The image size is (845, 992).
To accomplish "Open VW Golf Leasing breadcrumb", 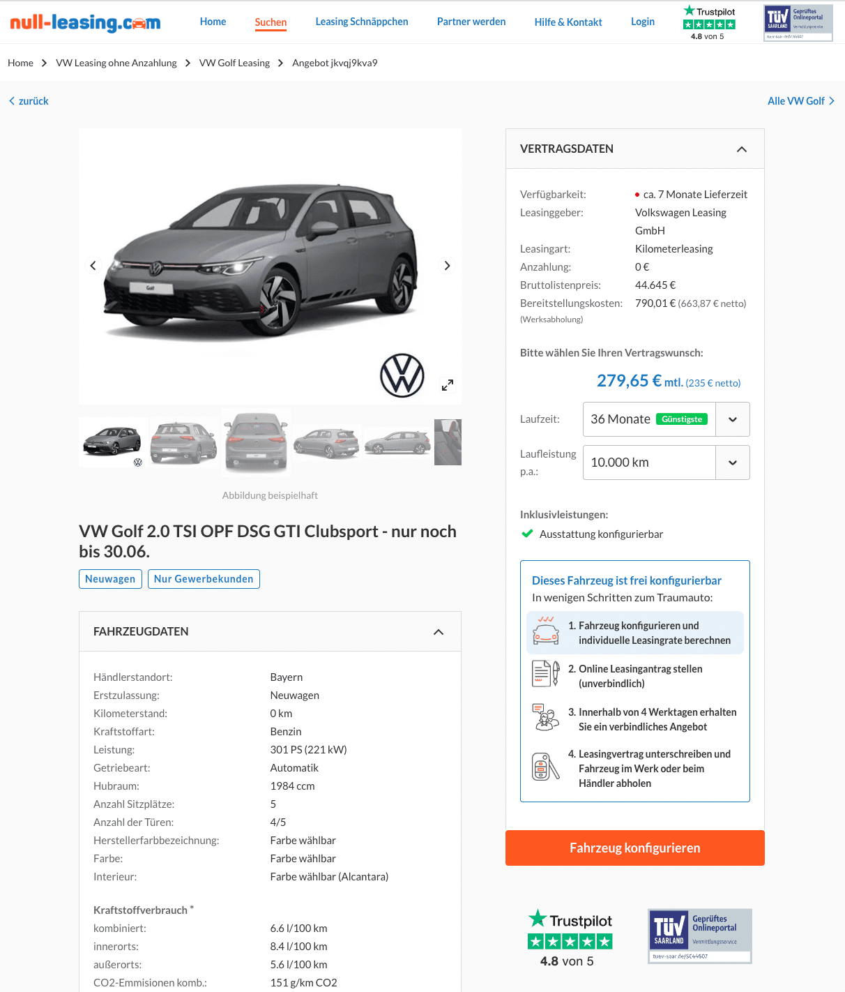I will pyautogui.click(x=234, y=63).
